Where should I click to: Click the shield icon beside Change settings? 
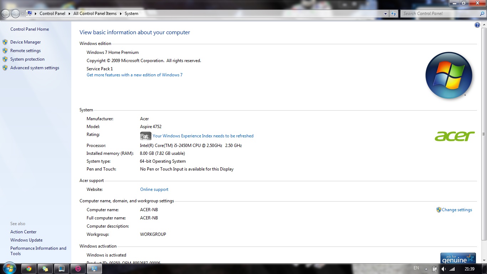pyautogui.click(x=439, y=210)
